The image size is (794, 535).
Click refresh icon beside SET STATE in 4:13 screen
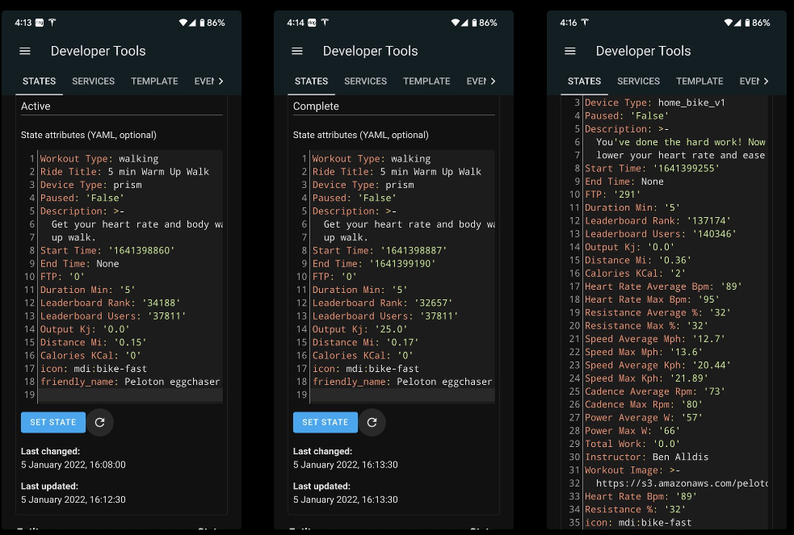point(100,422)
